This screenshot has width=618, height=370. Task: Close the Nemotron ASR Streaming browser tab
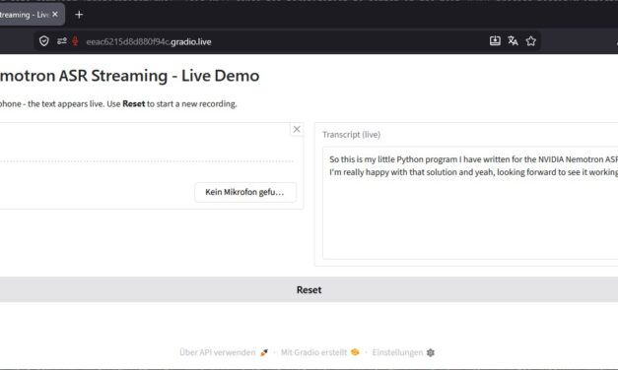55,14
